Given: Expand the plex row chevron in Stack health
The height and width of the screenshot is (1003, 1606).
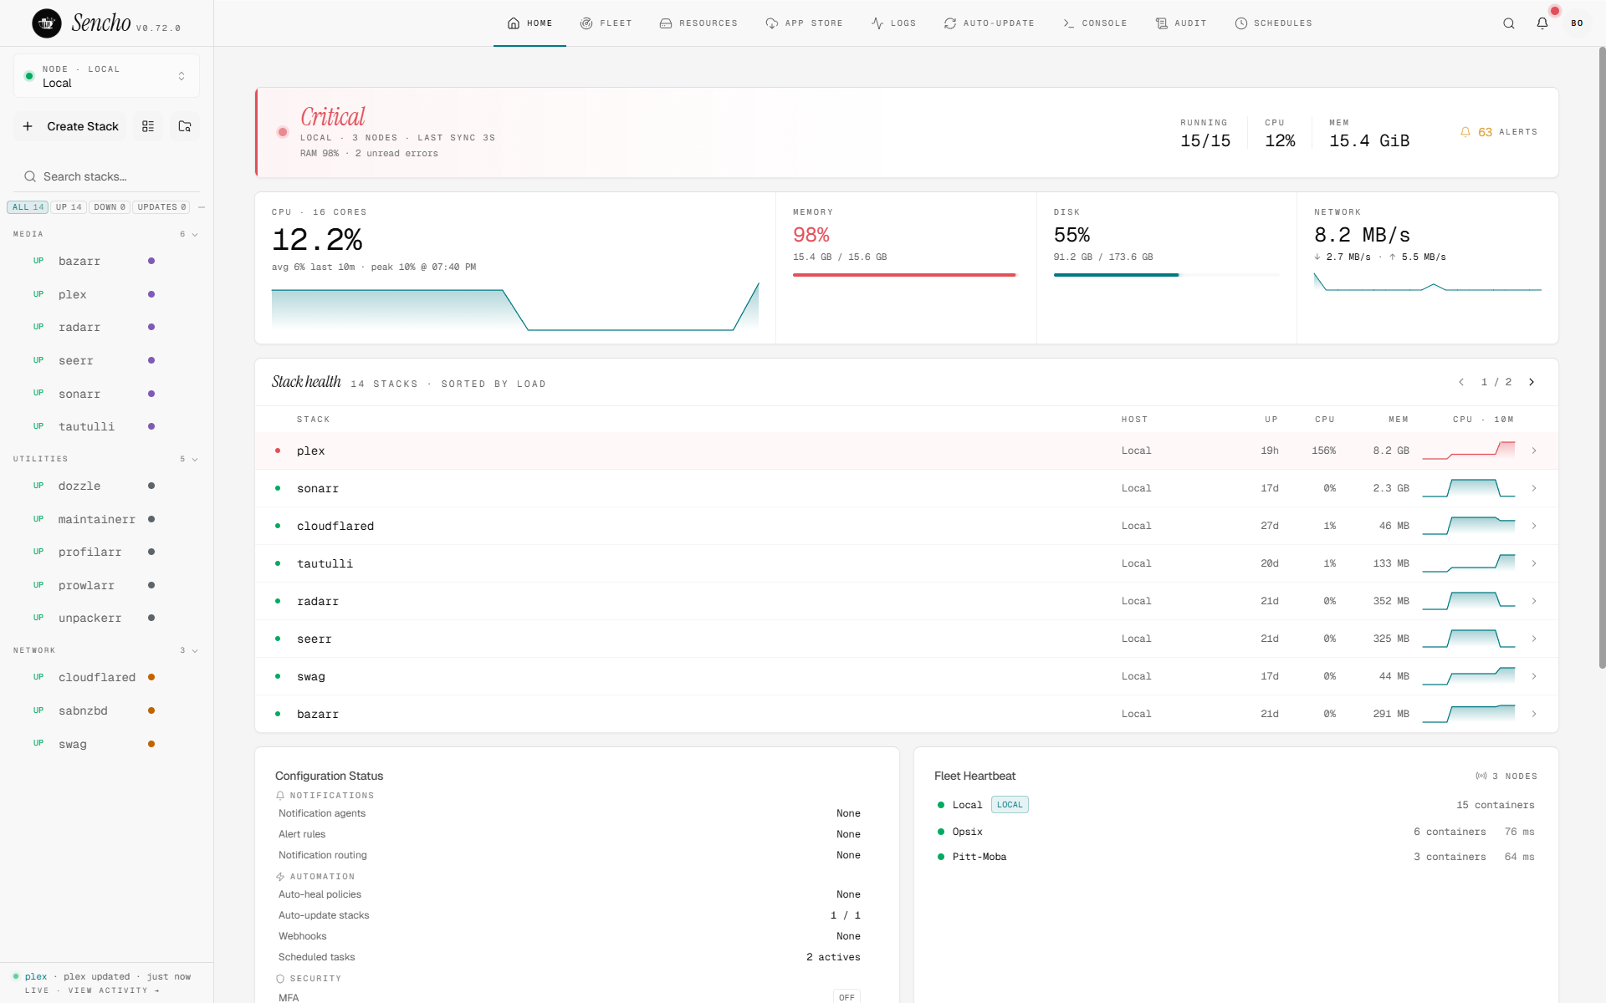Looking at the screenshot, I should tap(1534, 451).
